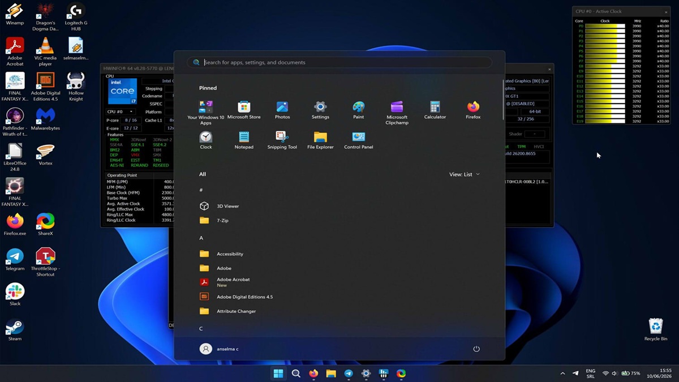
Task: Select Hollow Knight desktop shortcut
Action: pyautogui.click(x=76, y=87)
